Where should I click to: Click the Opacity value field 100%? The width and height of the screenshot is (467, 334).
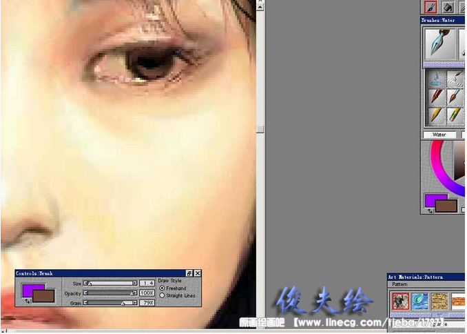(x=147, y=293)
